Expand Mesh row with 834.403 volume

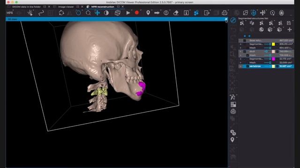pyautogui.click(x=240, y=48)
